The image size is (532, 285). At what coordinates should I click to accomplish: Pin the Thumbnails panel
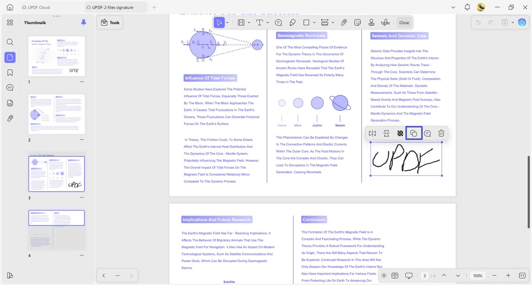[x=83, y=23]
